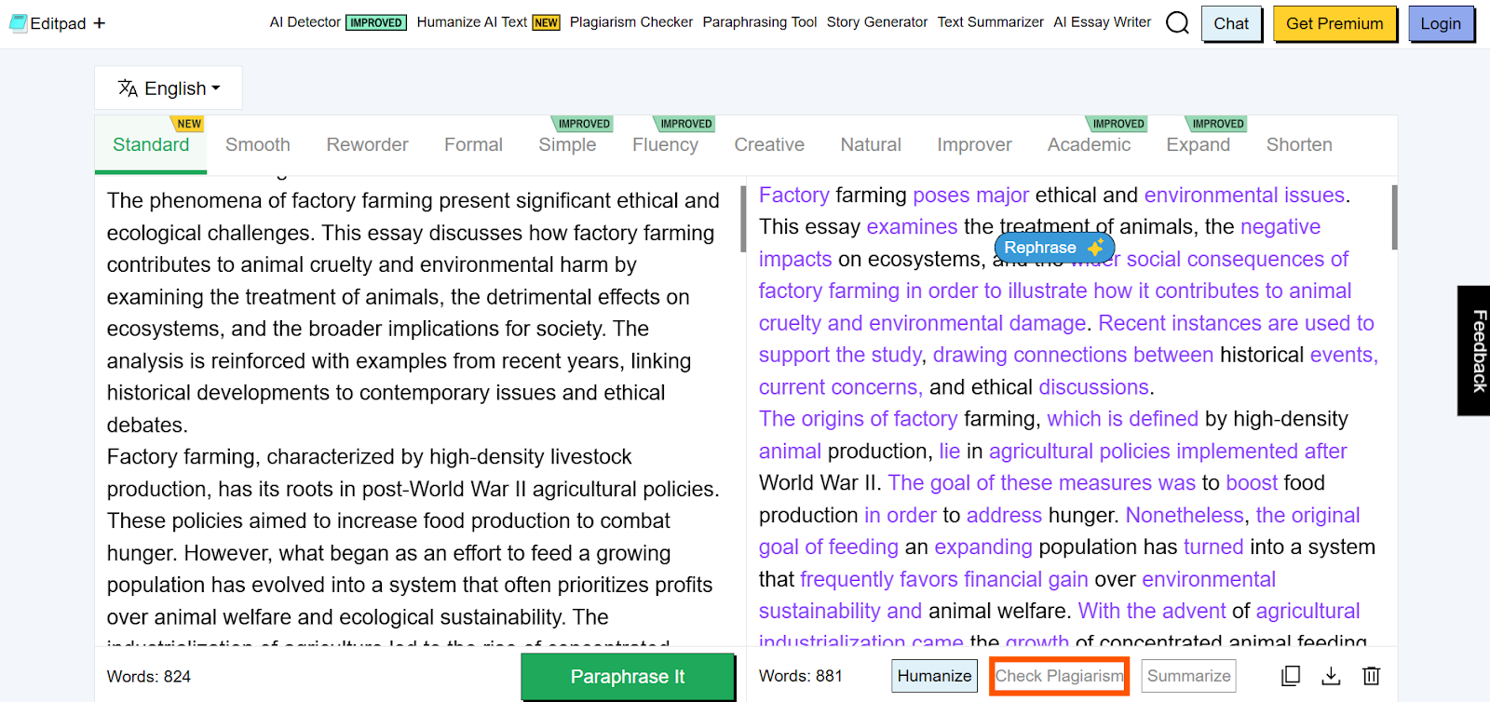Delete output with the trash icon
This screenshot has height=702, width=1490.
click(1372, 676)
